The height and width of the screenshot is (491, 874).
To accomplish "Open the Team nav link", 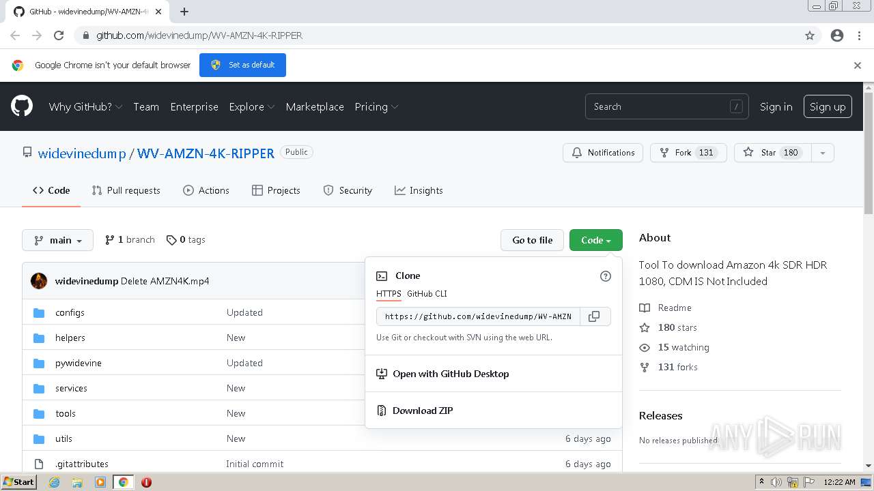I will [x=146, y=106].
